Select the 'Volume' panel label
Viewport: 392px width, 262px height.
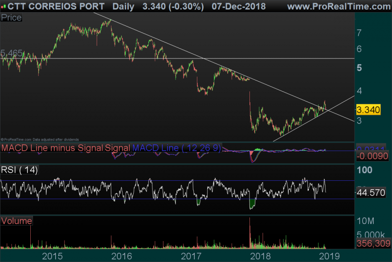(16, 221)
